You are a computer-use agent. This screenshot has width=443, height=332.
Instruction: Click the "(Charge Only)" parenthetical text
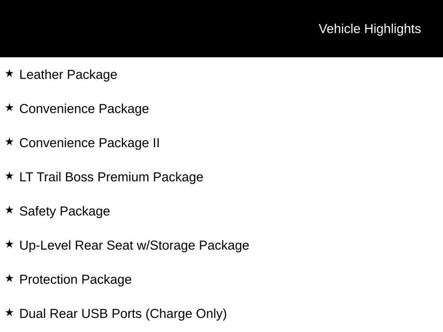[x=186, y=314]
